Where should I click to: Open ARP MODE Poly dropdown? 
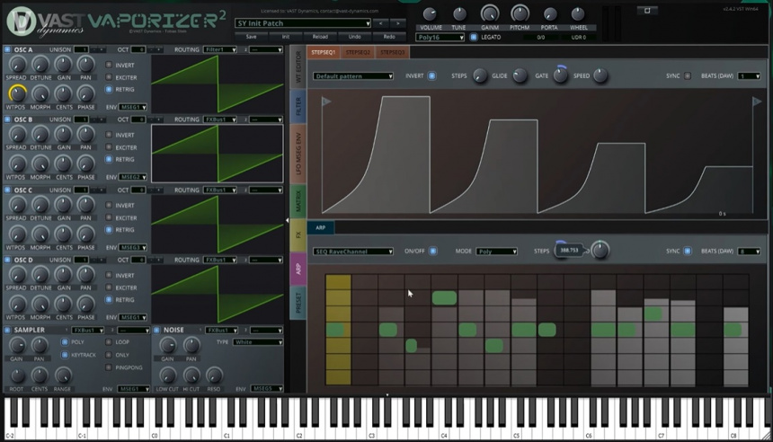(496, 252)
